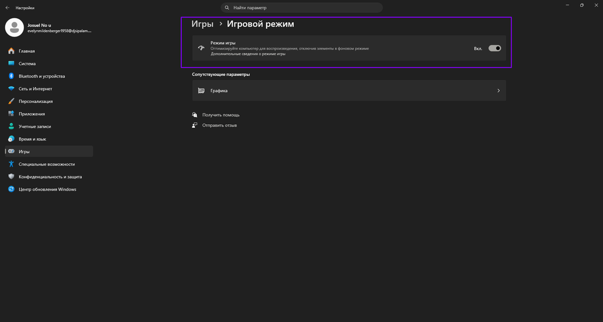Click the Графика graphics card icon

point(201,91)
